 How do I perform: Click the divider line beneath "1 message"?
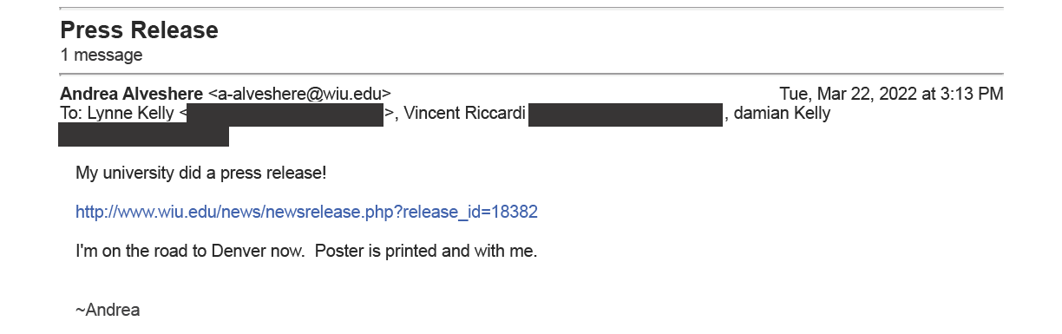532,74
